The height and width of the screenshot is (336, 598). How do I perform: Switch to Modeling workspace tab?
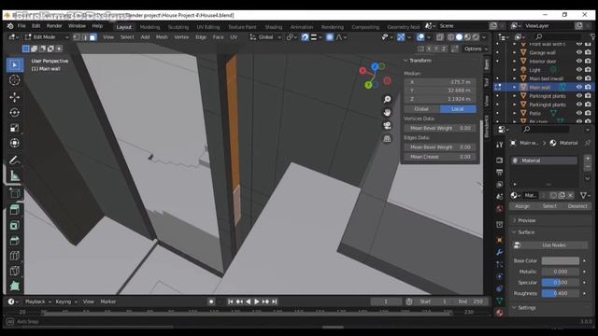coord(149,27)
